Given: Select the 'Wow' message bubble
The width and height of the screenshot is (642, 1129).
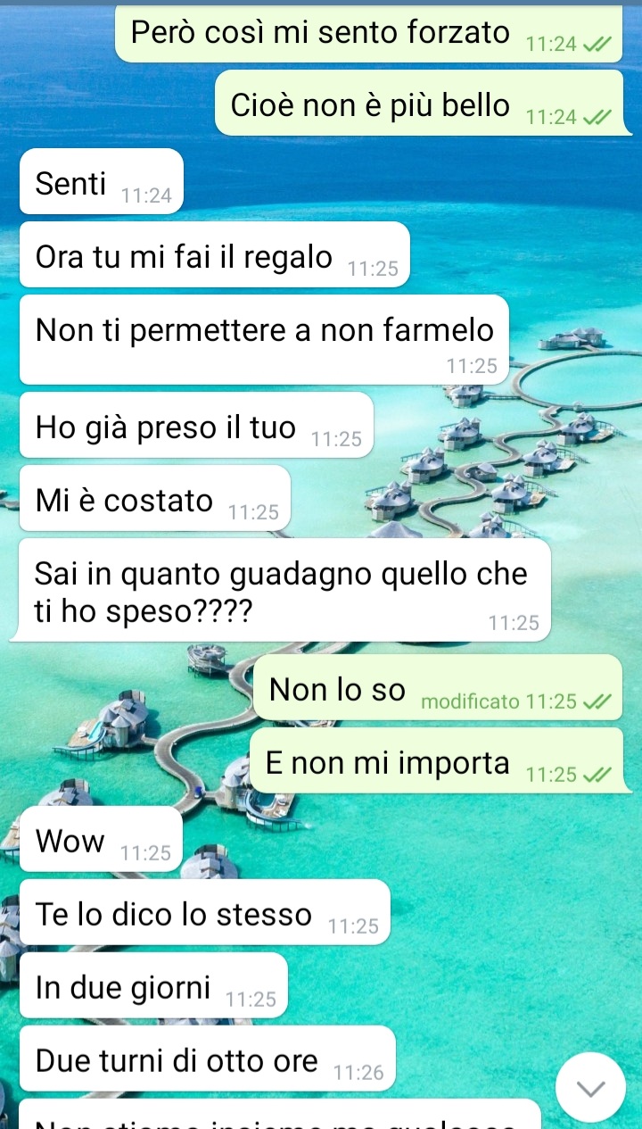Looking at the screenshot, I should 101,839.
